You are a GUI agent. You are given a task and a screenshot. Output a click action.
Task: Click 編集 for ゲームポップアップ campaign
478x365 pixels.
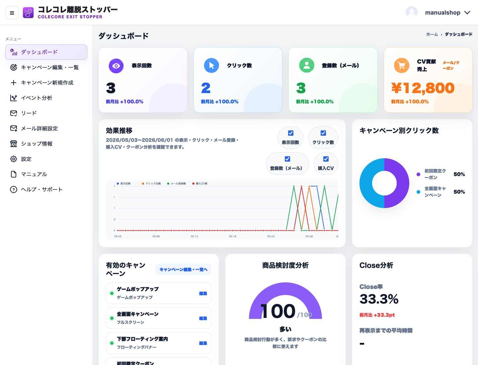click(x=203, y=293)
